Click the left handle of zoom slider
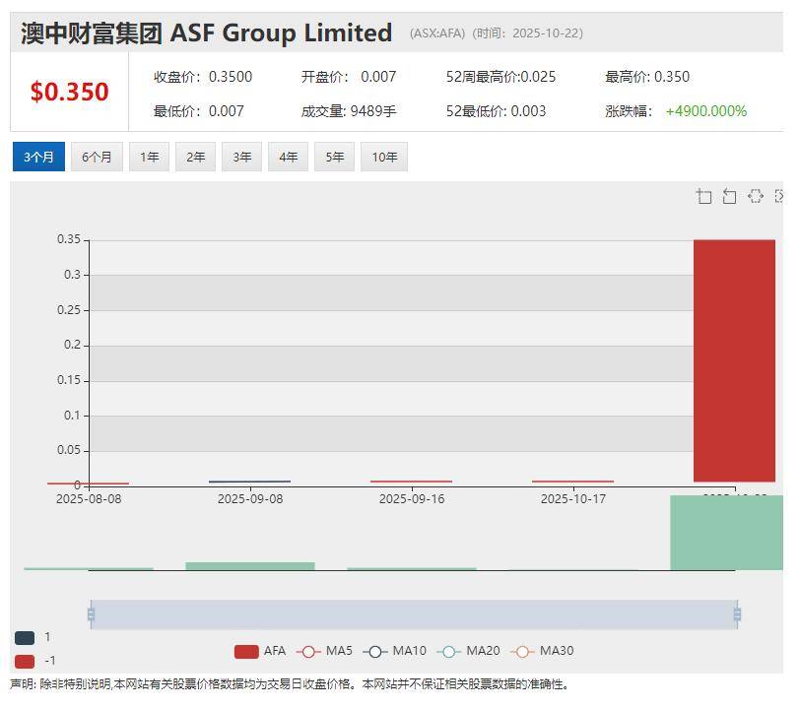Screen dimensions: 800x709 pyautogui.click(x=91, y=614)
